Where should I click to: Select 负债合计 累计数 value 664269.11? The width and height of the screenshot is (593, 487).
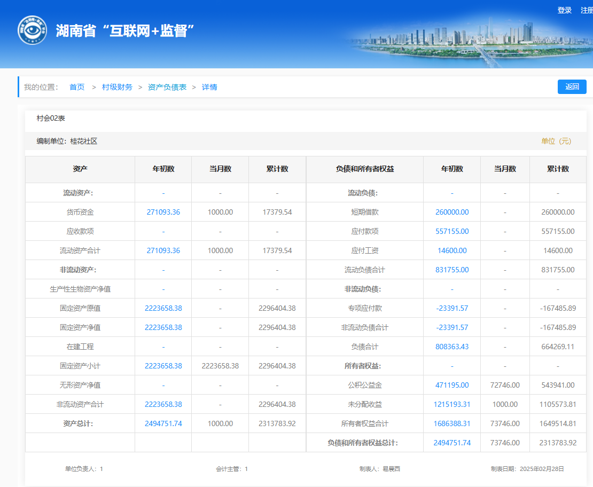558,347
